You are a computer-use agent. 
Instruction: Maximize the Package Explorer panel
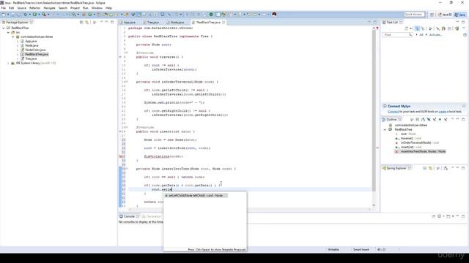click(112, 22)
